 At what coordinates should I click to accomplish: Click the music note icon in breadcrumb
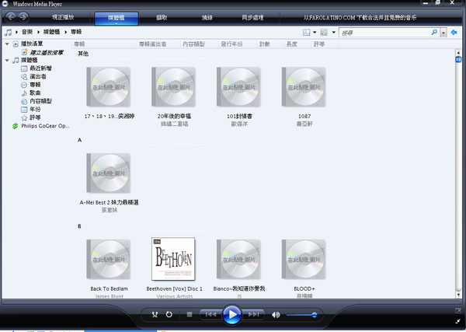pyautogui.click(x=8, y=32)
